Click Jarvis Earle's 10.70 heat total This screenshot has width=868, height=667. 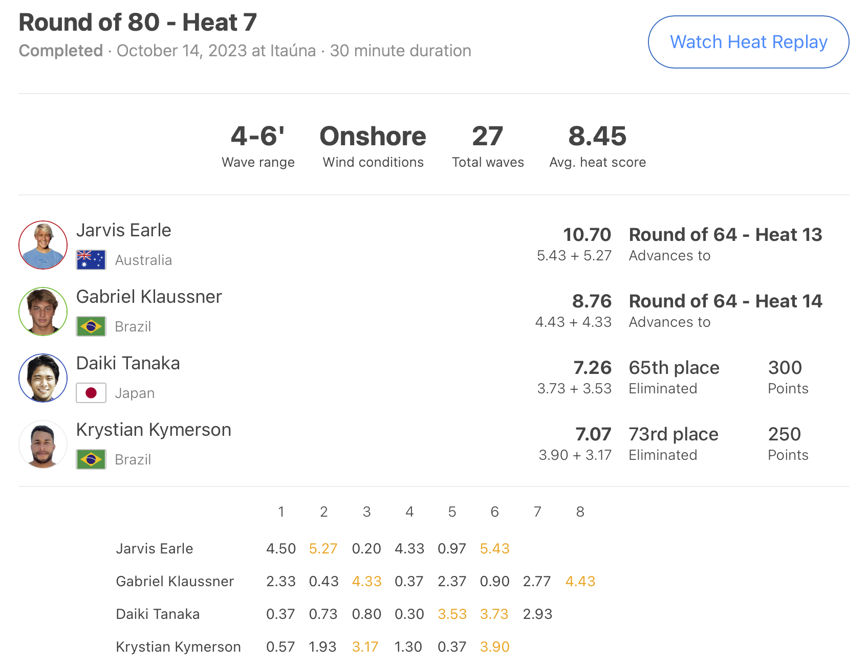[587, 235]
